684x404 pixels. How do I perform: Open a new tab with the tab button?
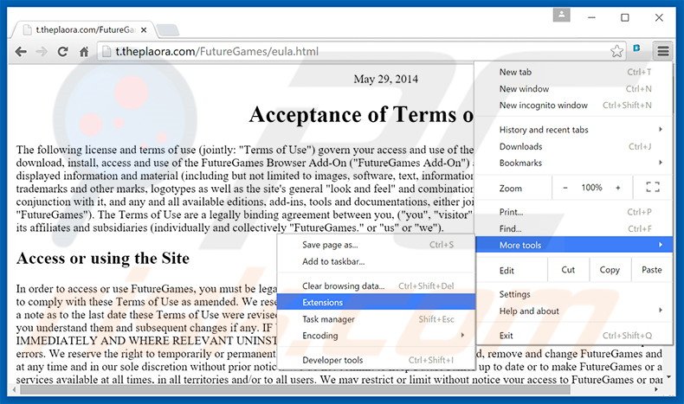tap(167, 30)
